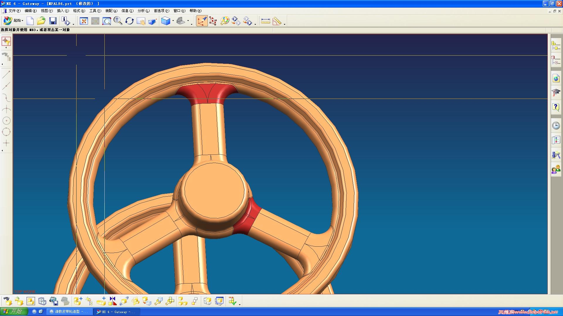Open the 工具(T) Tools menu
The height and width of the screenshot is (316, 563).
tap(95, 11)
